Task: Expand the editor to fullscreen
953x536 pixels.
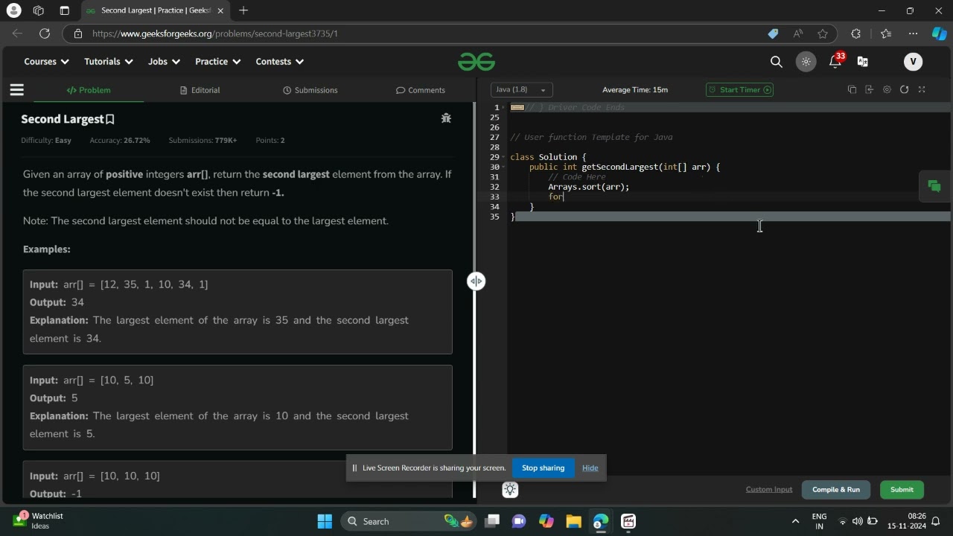Action: click(922, 89)
